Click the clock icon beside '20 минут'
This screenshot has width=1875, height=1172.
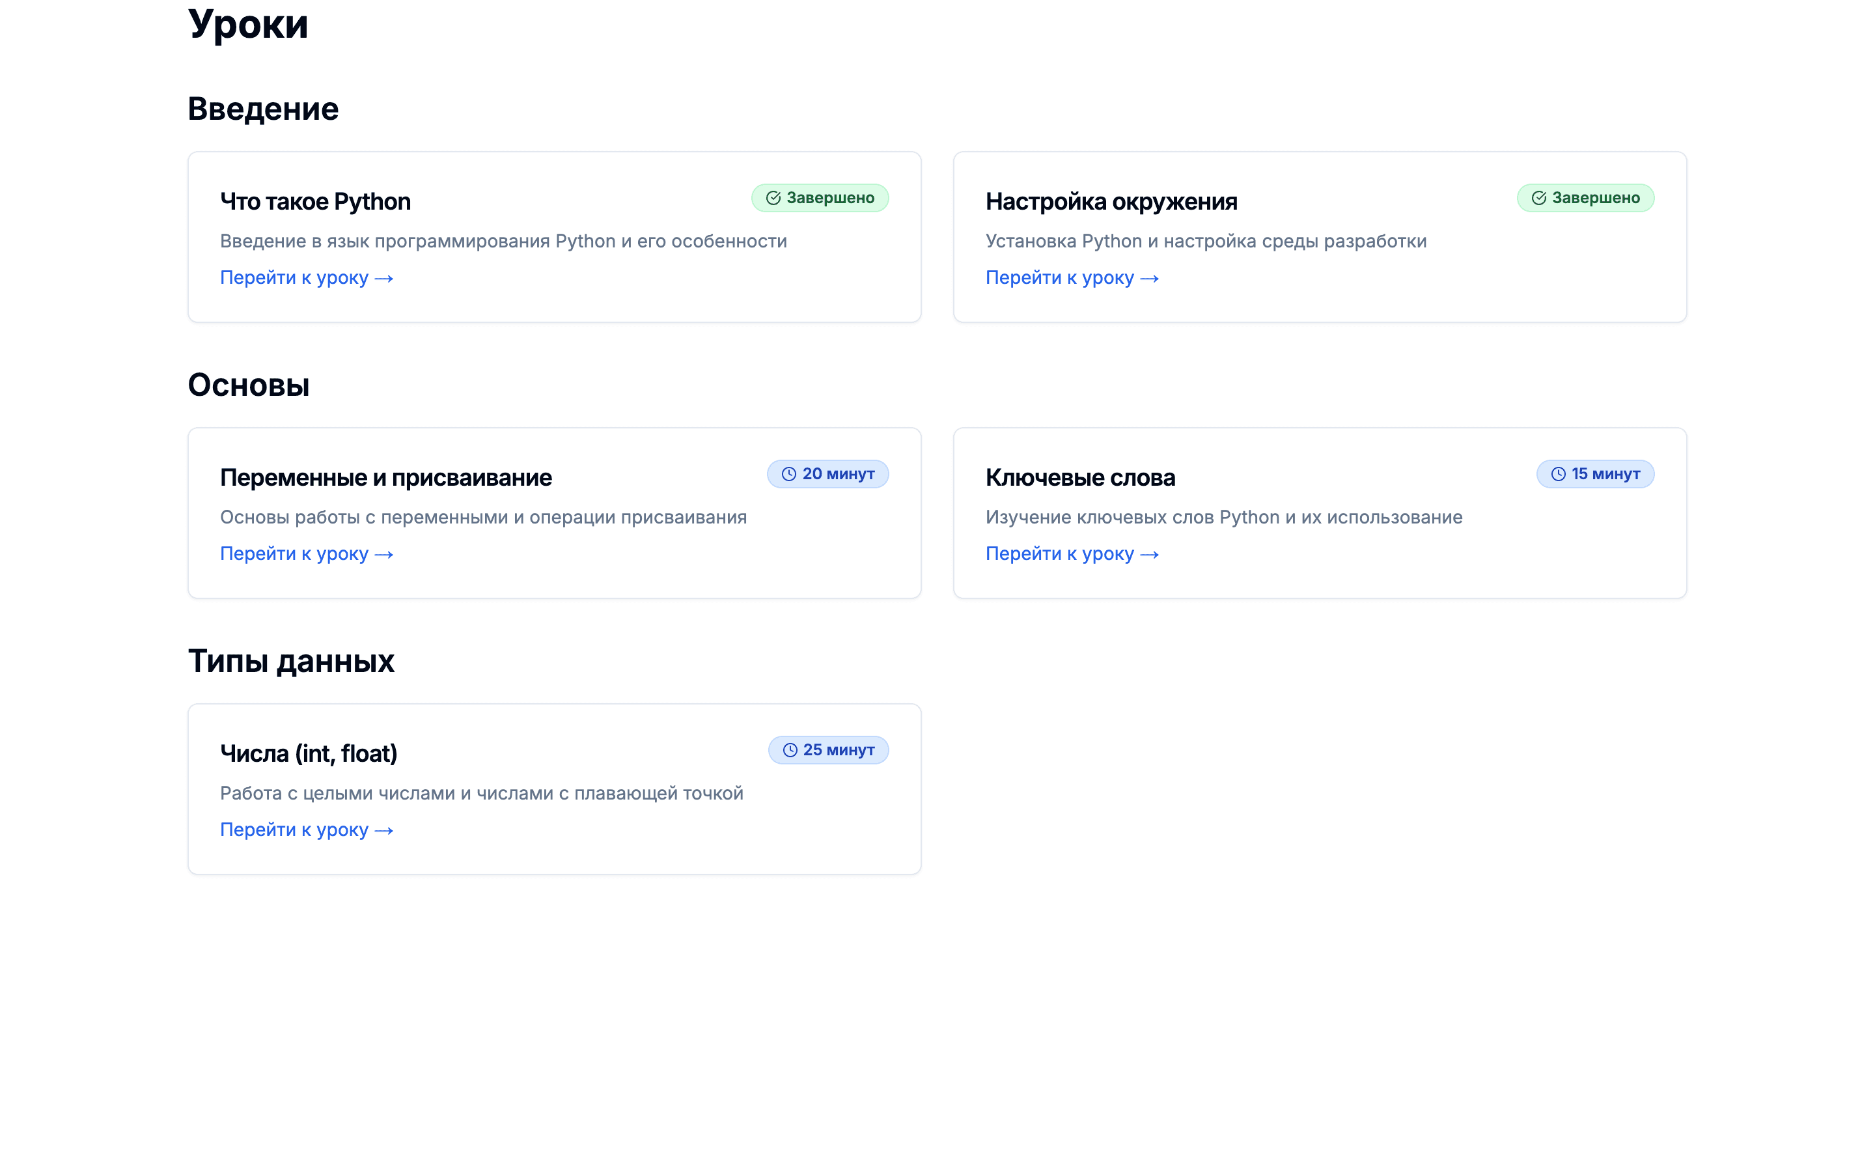tap(789, 473)
